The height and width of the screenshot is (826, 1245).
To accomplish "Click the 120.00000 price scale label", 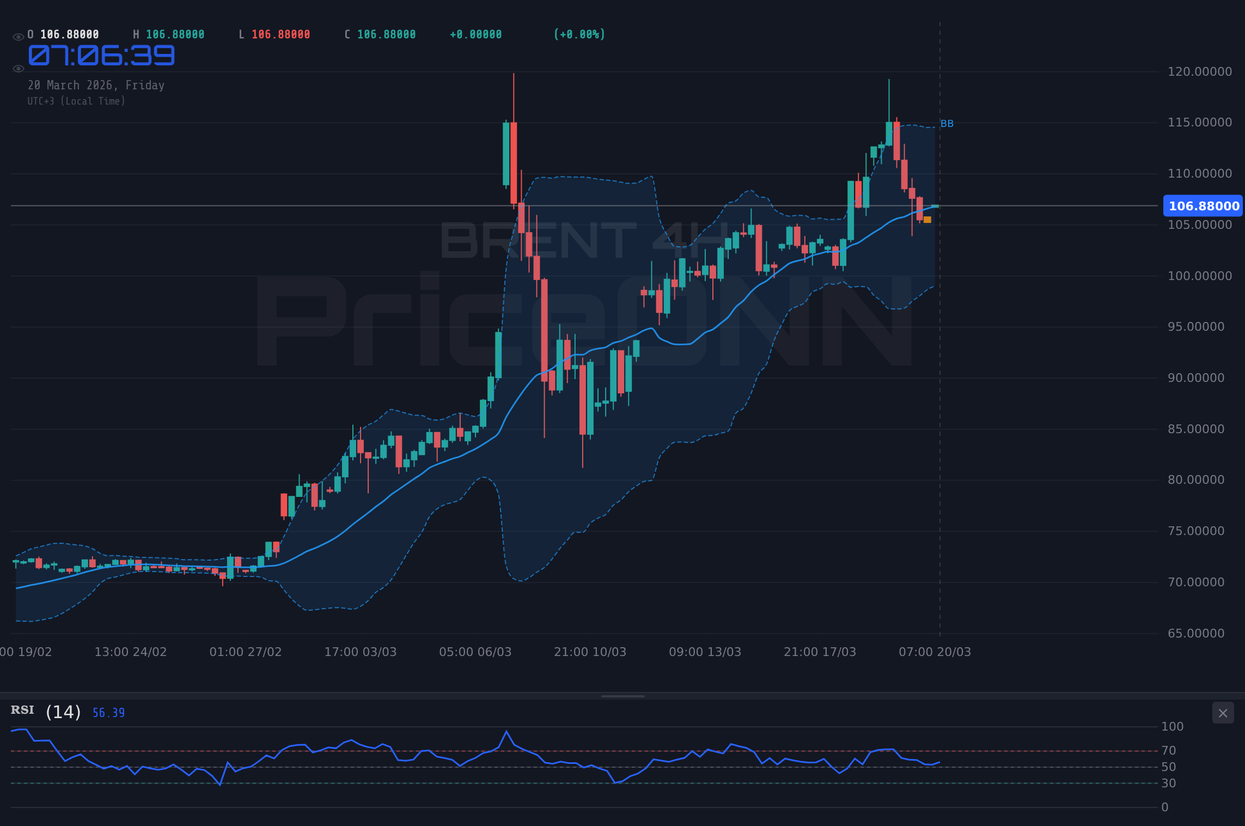I will [1200, 71].
